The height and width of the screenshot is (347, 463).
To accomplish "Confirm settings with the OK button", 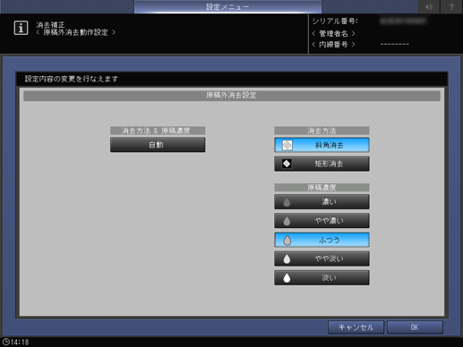I will click(x=415, y=327).
